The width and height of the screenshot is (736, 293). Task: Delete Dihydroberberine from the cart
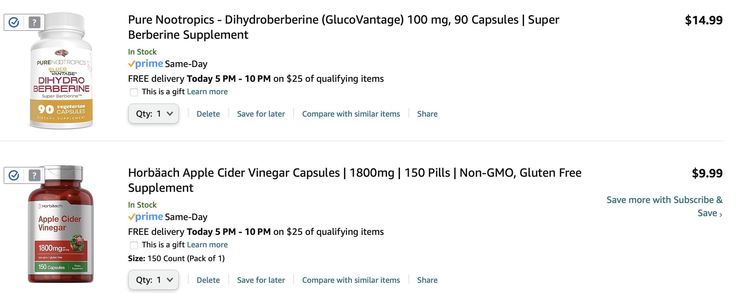pyautogui.click(x=208, y=114)
